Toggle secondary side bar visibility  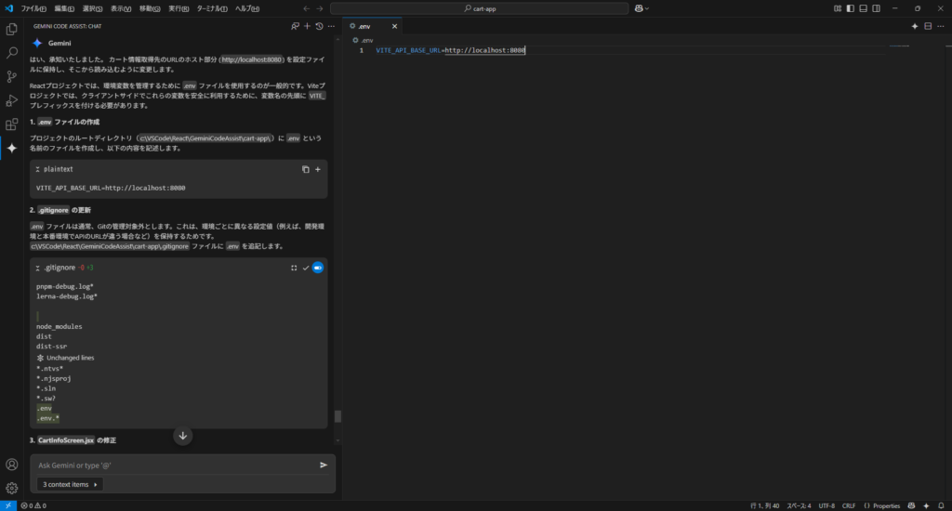pyautogui.click(x=876, y=8)
